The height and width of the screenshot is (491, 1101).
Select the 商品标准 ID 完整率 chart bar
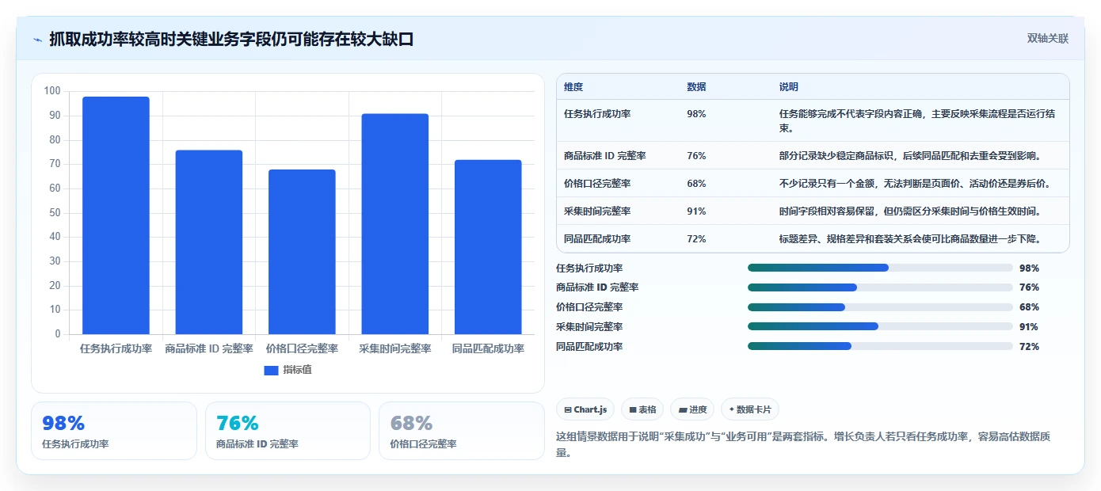pos(209,242)
